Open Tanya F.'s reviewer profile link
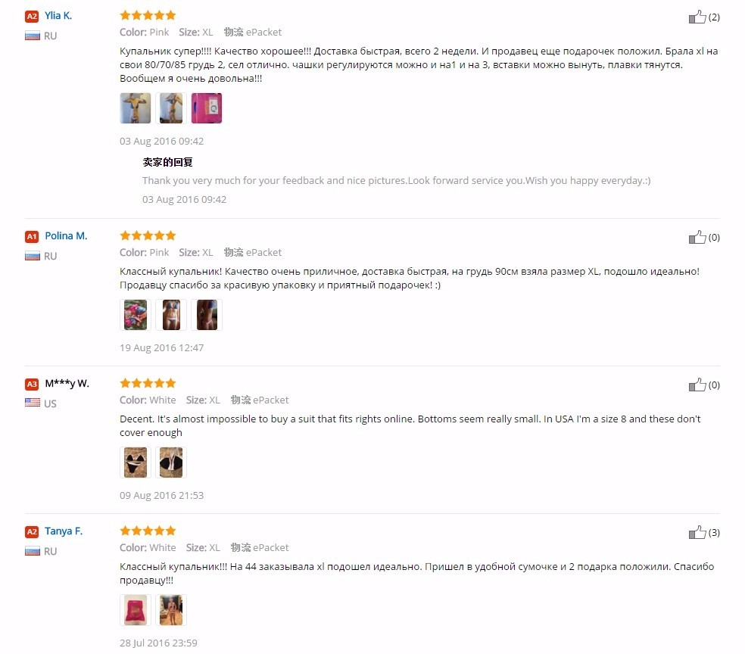Viewport: 745px width, 654px height. (64, 531)
